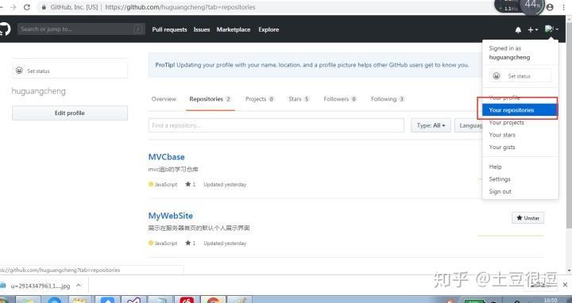Go to Marketplace
This screenshot has height=303, width=572.
(x=233, y=29)
